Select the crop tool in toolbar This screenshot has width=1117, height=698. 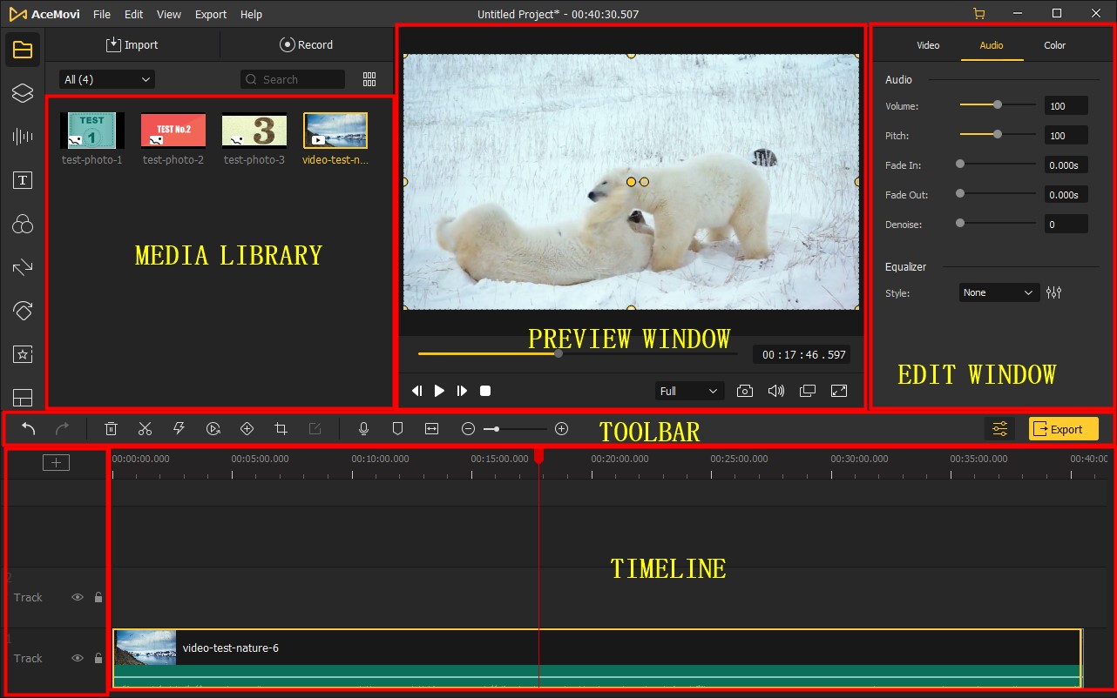[281, 428]
